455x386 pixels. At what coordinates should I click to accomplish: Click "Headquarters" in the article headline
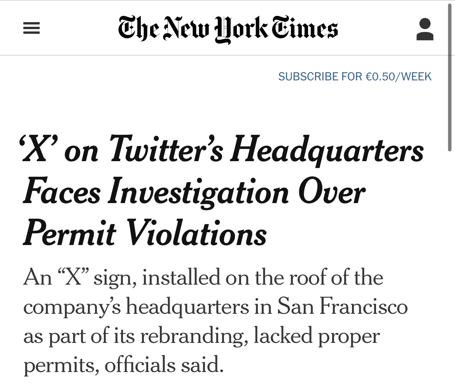point(327,152)
